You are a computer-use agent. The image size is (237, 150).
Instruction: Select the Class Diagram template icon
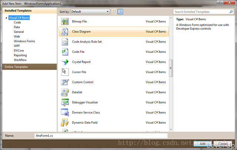65,32
